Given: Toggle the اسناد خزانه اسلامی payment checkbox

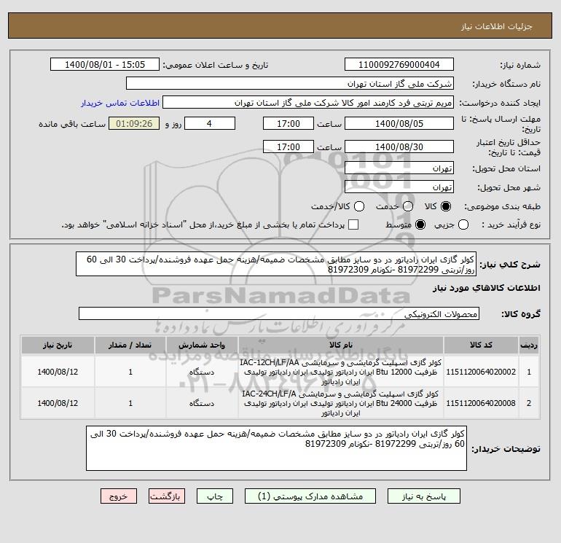Looking at the screenshot, I should [353, 224].
